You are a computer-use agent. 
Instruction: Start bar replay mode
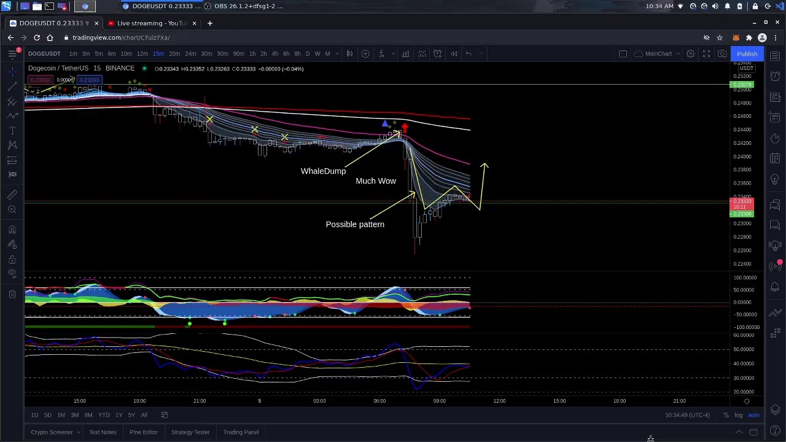454,54
